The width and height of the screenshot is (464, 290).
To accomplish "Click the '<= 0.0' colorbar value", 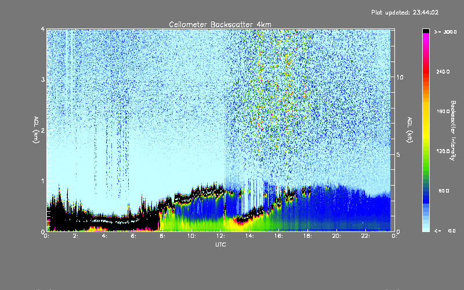I will [x=445, y=231].
